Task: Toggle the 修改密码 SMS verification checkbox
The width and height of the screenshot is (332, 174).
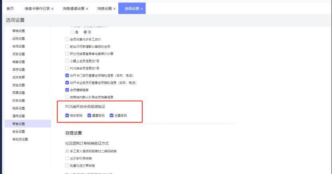Action: pos(67,116)
